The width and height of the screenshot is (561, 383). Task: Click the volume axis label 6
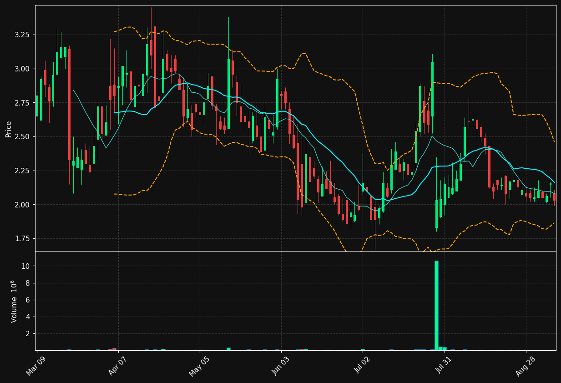click(x=29, y=300)
